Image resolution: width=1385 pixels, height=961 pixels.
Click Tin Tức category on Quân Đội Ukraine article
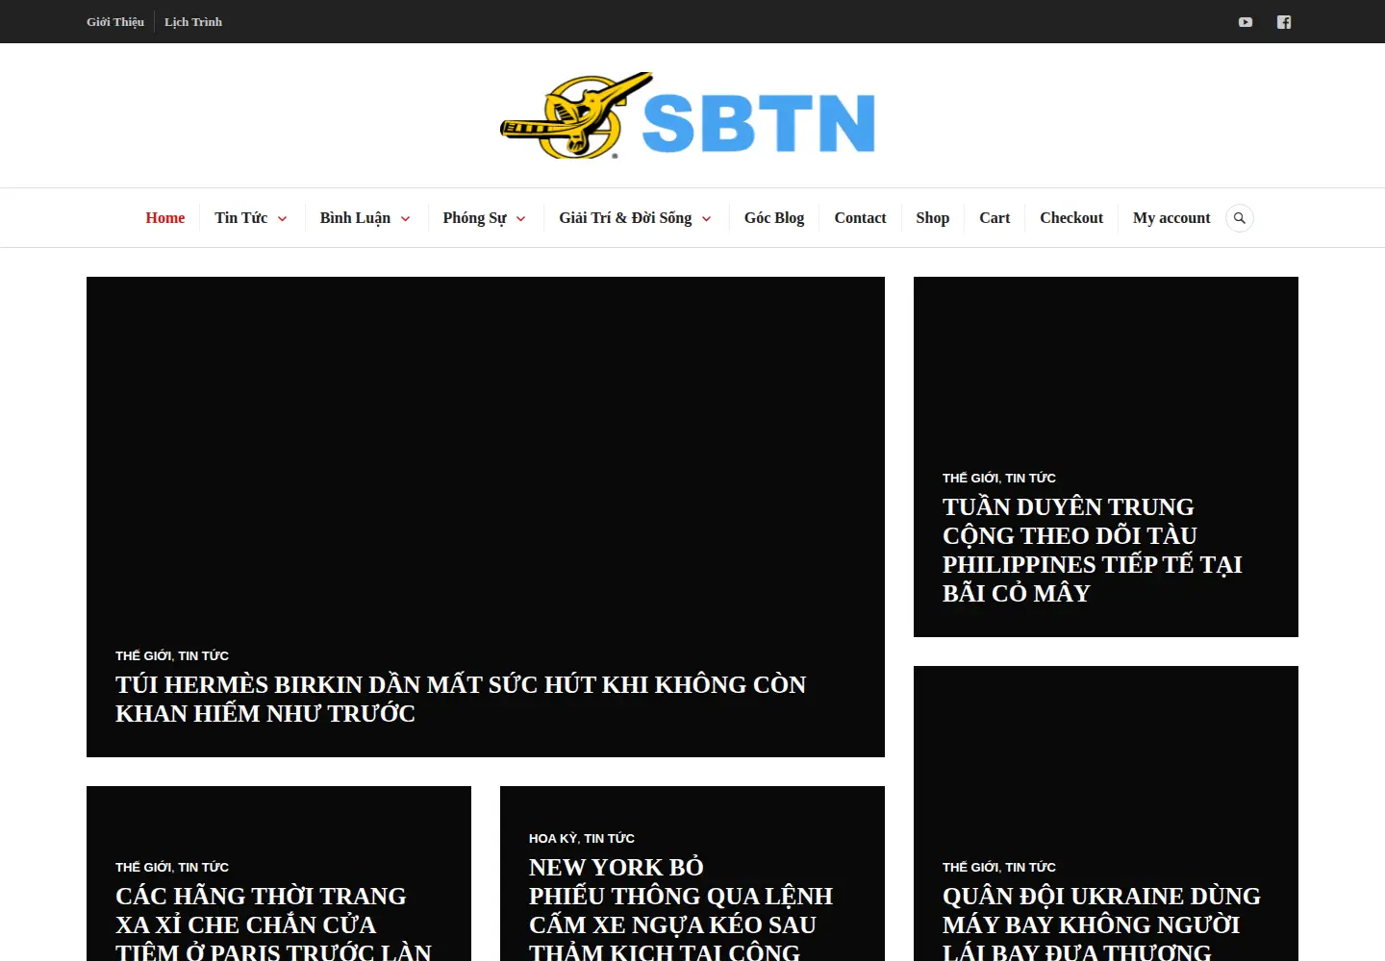tap(1030, 868)
